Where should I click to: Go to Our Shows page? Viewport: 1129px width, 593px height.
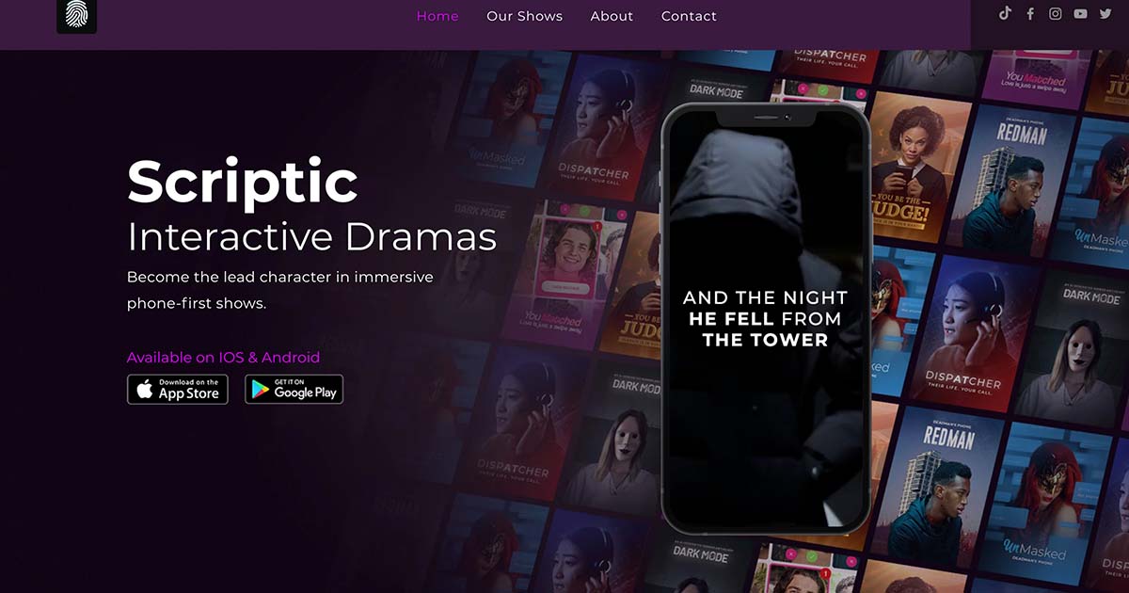click(x=524, y=16)
